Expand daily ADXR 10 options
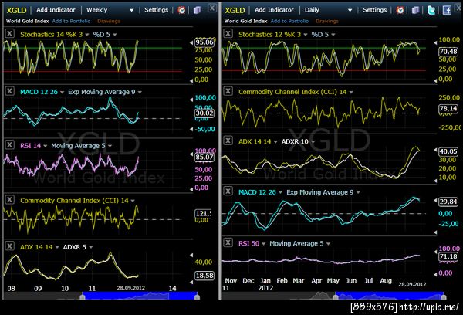The height and width of the screenshot is (315, 463). [313, 142]
